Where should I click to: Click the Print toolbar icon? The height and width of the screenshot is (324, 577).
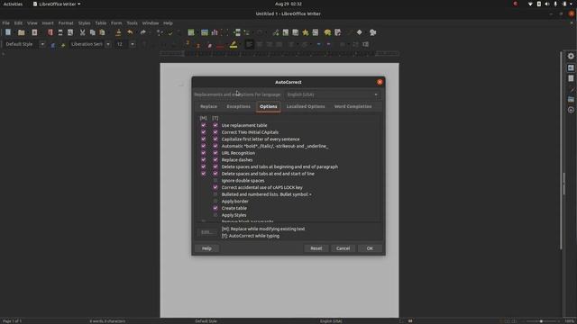click(60, 32)
